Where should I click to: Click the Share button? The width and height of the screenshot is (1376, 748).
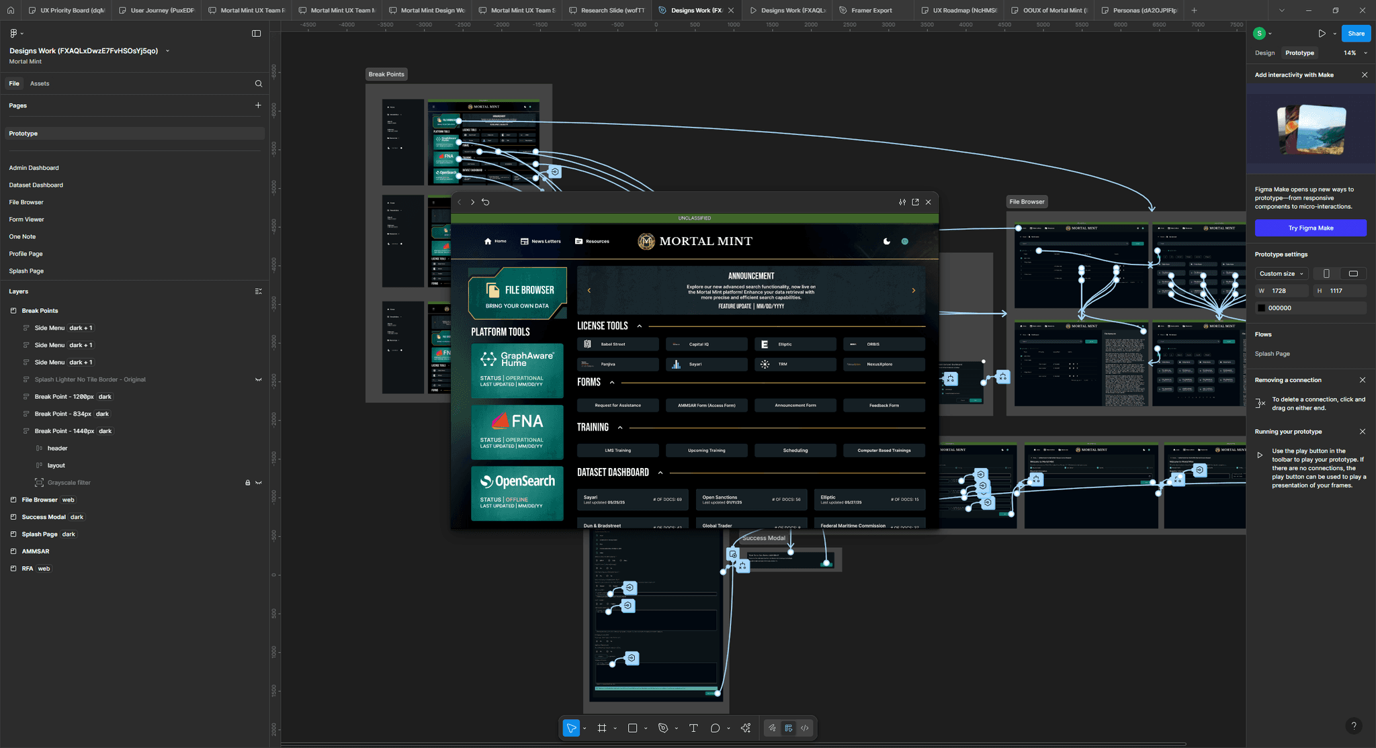(1356, 34)
